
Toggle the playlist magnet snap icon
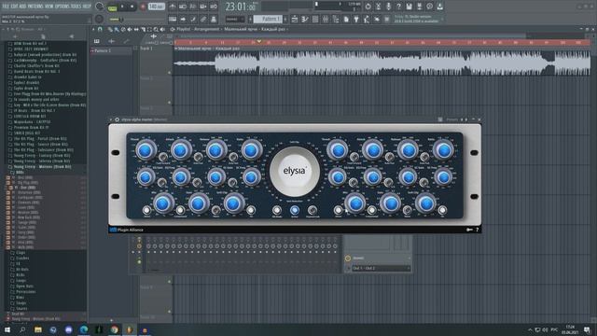pyautogui.click(x=100, y=29)
